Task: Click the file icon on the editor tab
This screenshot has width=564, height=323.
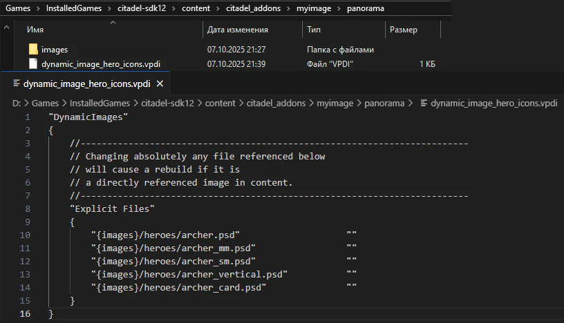Action: (x=17, y=84)
